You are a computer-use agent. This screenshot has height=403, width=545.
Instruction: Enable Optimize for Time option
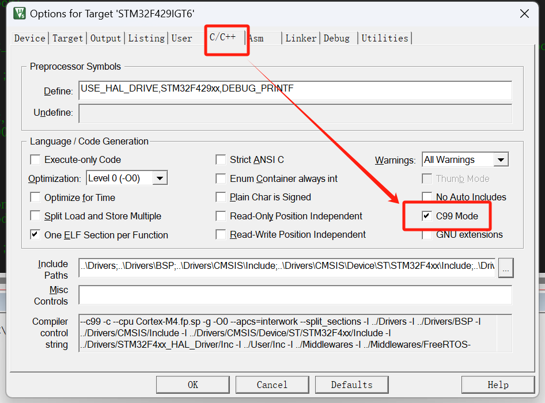[x=36, y=197]
